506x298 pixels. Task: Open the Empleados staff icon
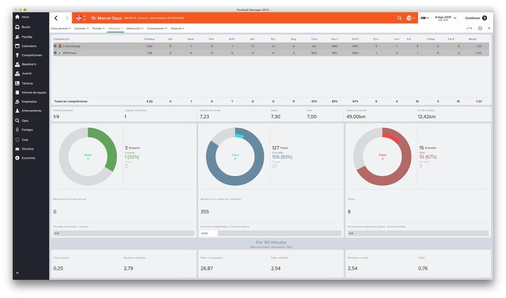point(17,102)
